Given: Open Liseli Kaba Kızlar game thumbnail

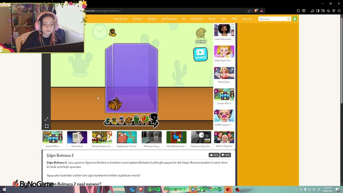Looking at the screenshot, I should [x=224, y=30].
